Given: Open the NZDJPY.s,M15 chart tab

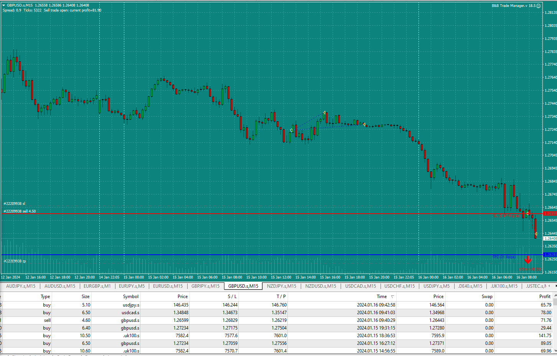Looking at the screenshot, I should pyautogui.click(x=282, y=286).
